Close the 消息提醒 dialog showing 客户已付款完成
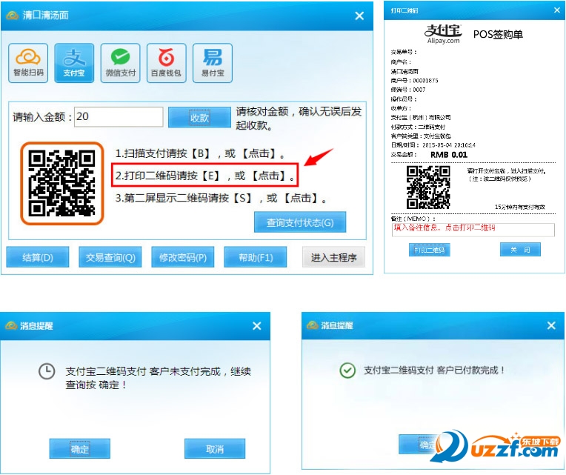Image resolution: width=566 pixels, height=475 pixels. pyautogui.click(x=551, y=325)
